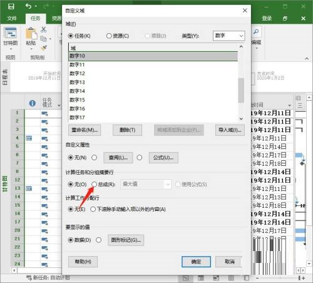Select 数字17 in the field list
313x283 pixels.
pos(153,118)
